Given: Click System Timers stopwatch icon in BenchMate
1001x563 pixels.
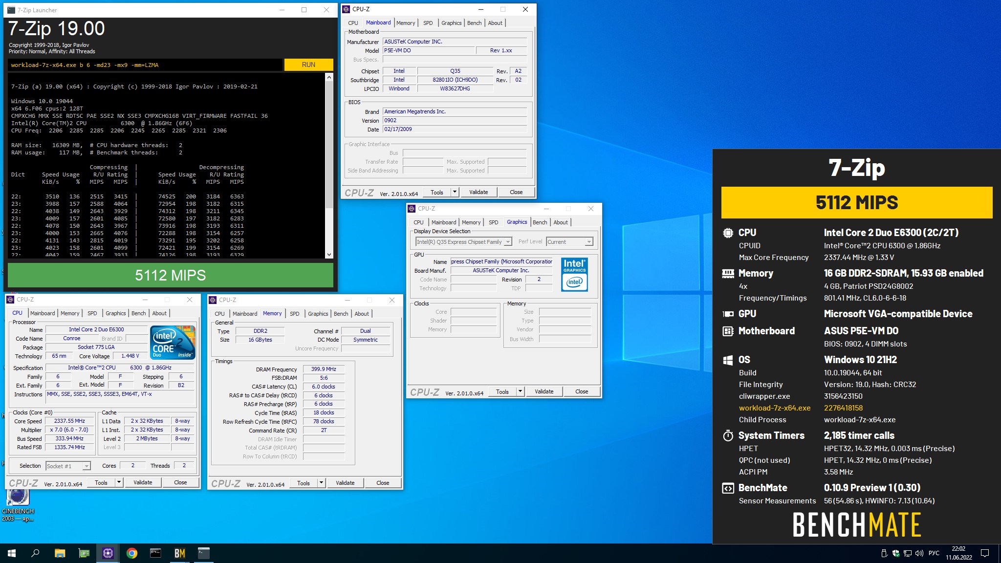Looking at the screenshot, I should point(728,435).
